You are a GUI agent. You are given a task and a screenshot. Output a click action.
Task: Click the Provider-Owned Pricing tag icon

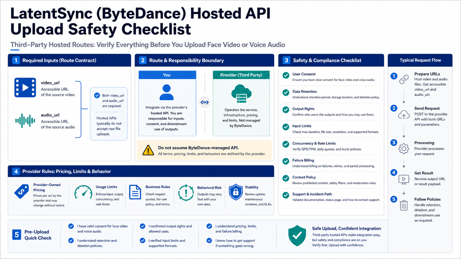pos(22,191)
